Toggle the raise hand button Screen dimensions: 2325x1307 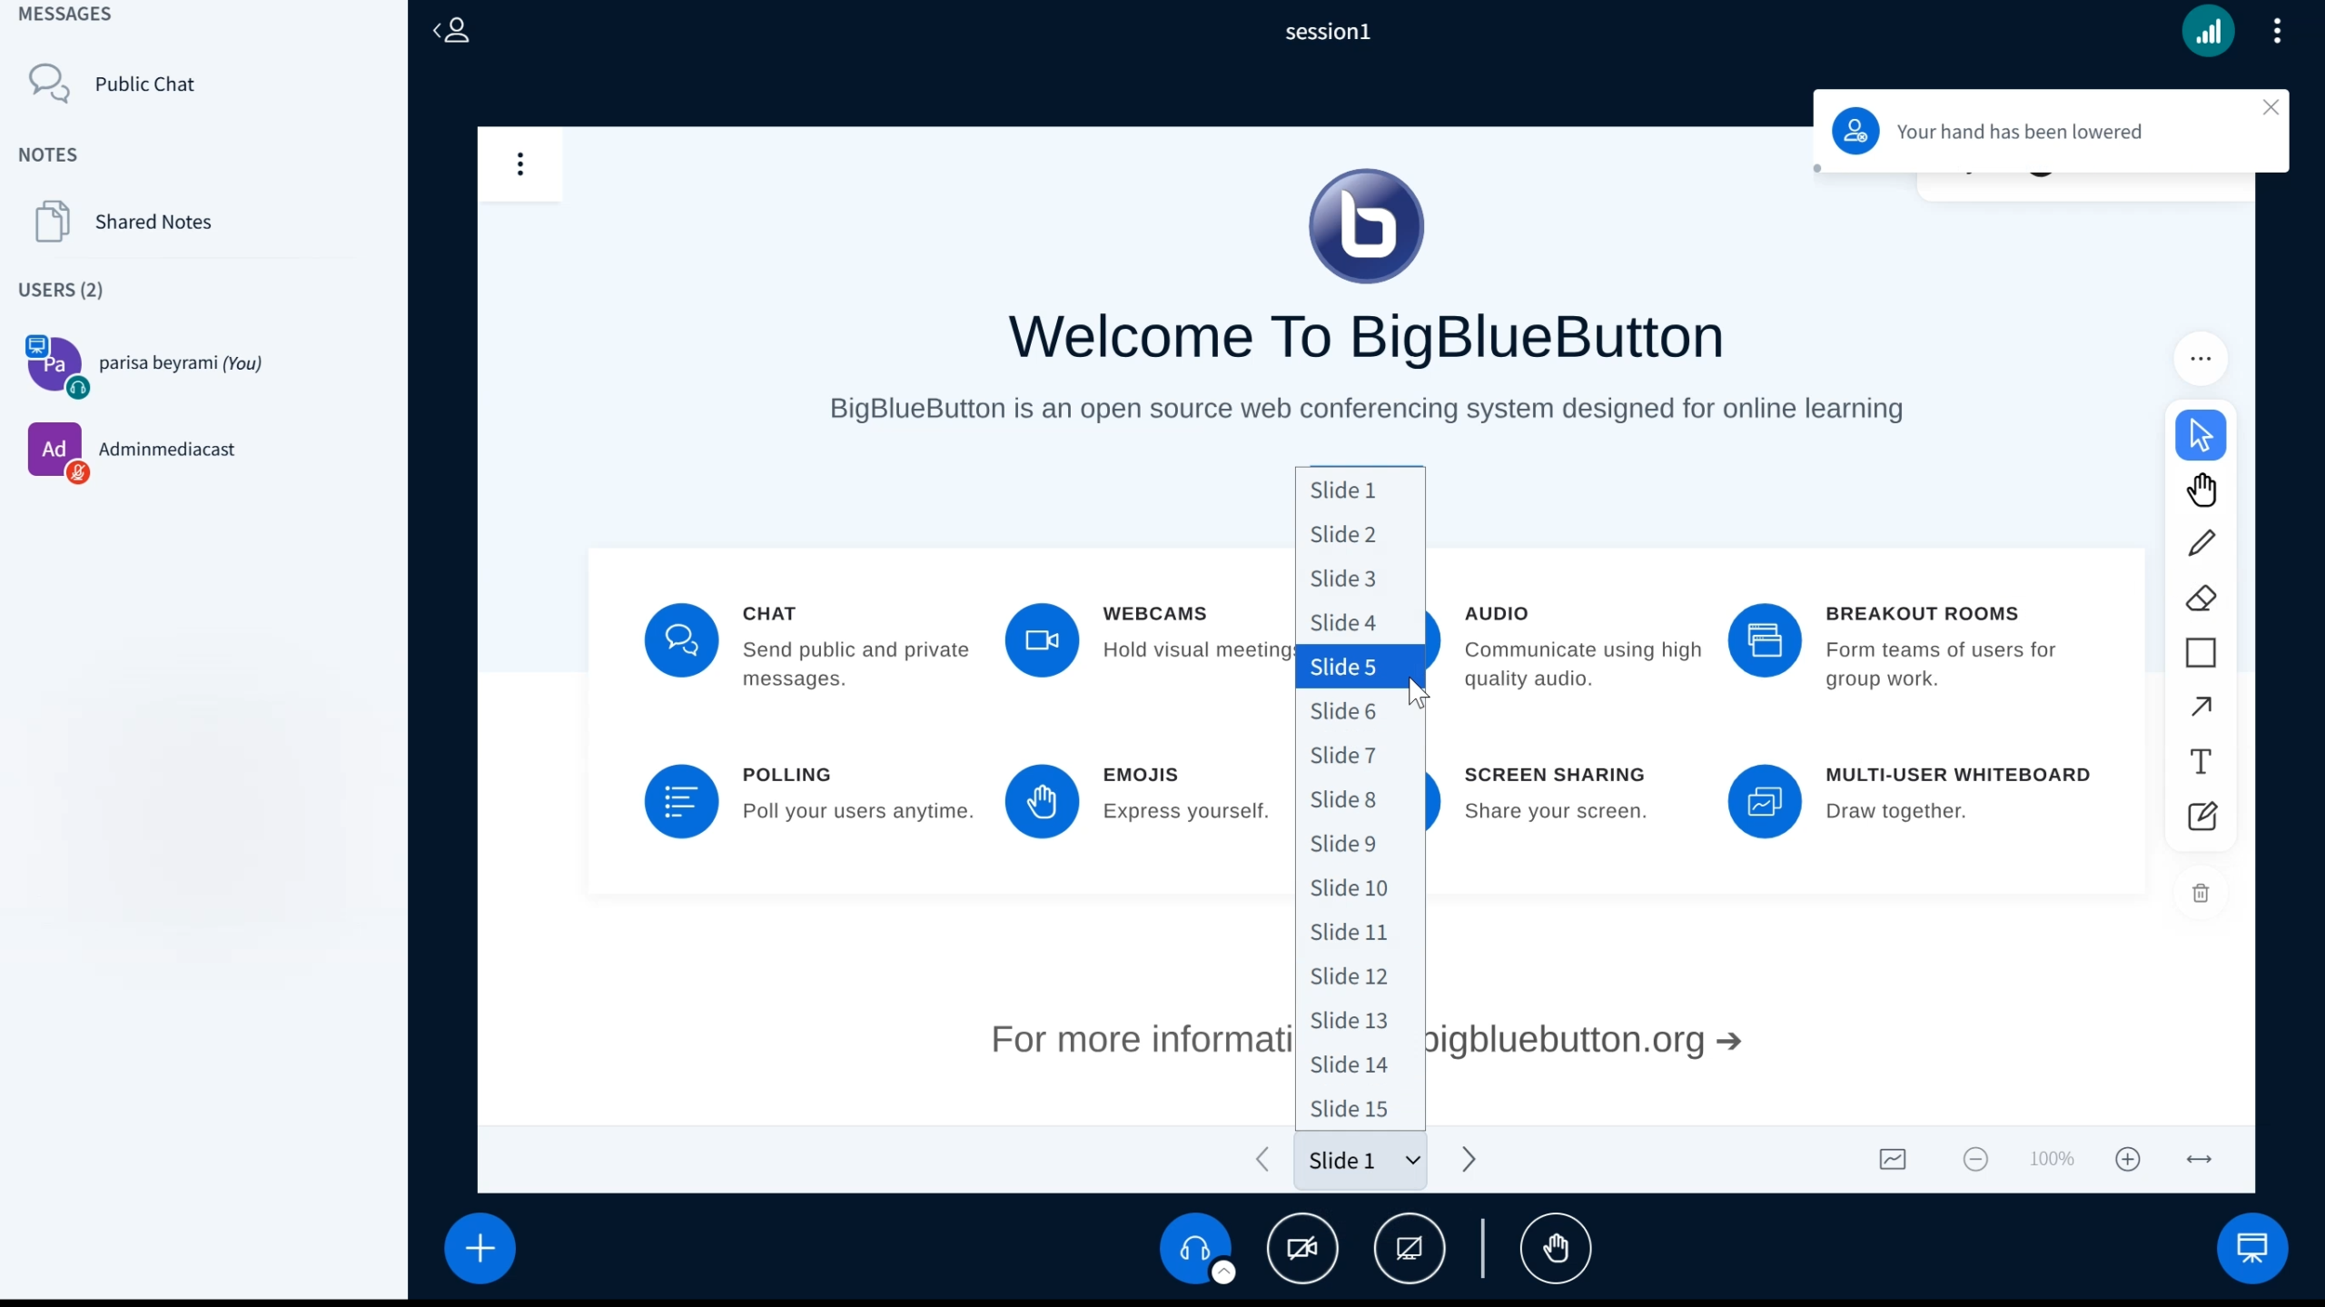1555,1248
